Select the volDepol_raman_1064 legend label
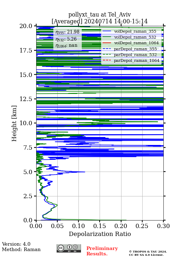The width and height of the screenshot is (172, 259). point(137,43)
